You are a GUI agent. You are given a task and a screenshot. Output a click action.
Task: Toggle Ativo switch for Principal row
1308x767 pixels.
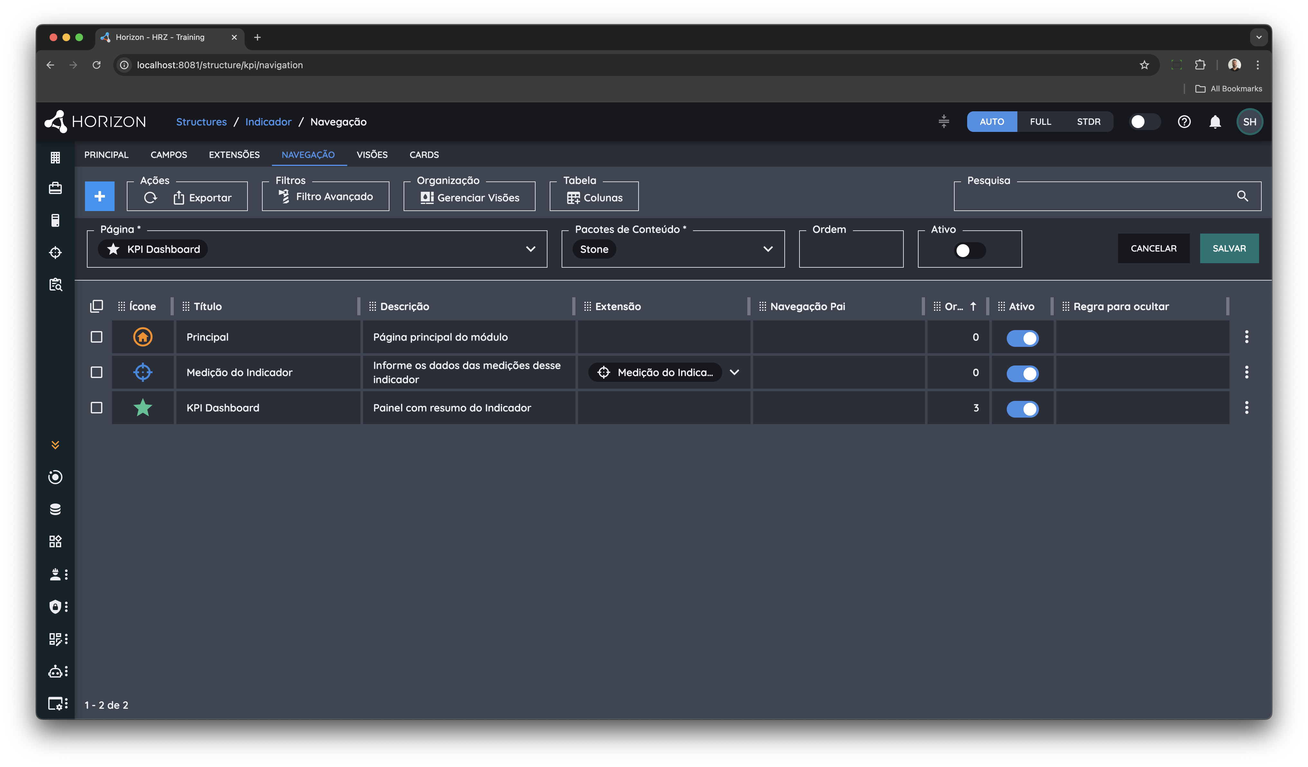pos(1022,338)
